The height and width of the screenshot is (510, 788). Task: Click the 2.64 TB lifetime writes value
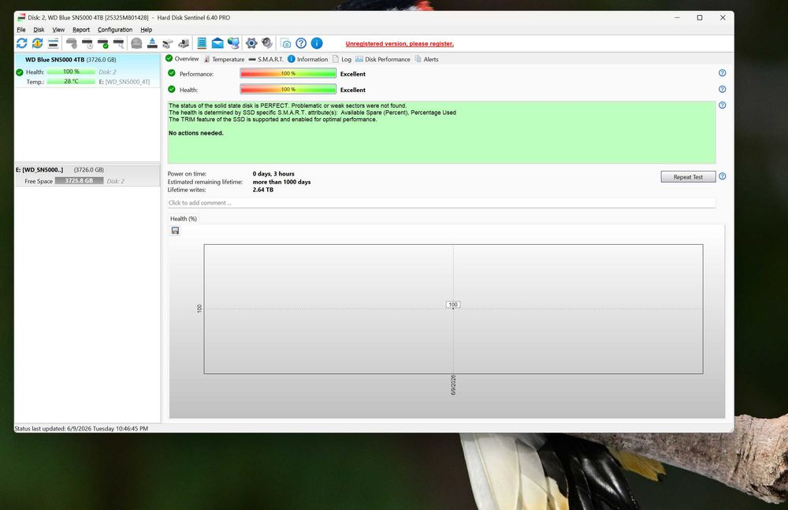[263, 190]
